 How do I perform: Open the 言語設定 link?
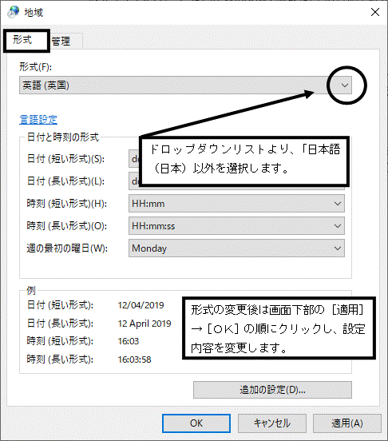38,120
